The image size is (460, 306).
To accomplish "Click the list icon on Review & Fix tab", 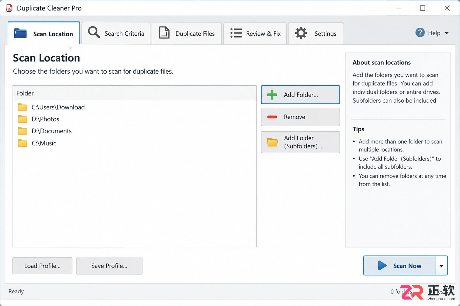I will [x=236, y=33].
